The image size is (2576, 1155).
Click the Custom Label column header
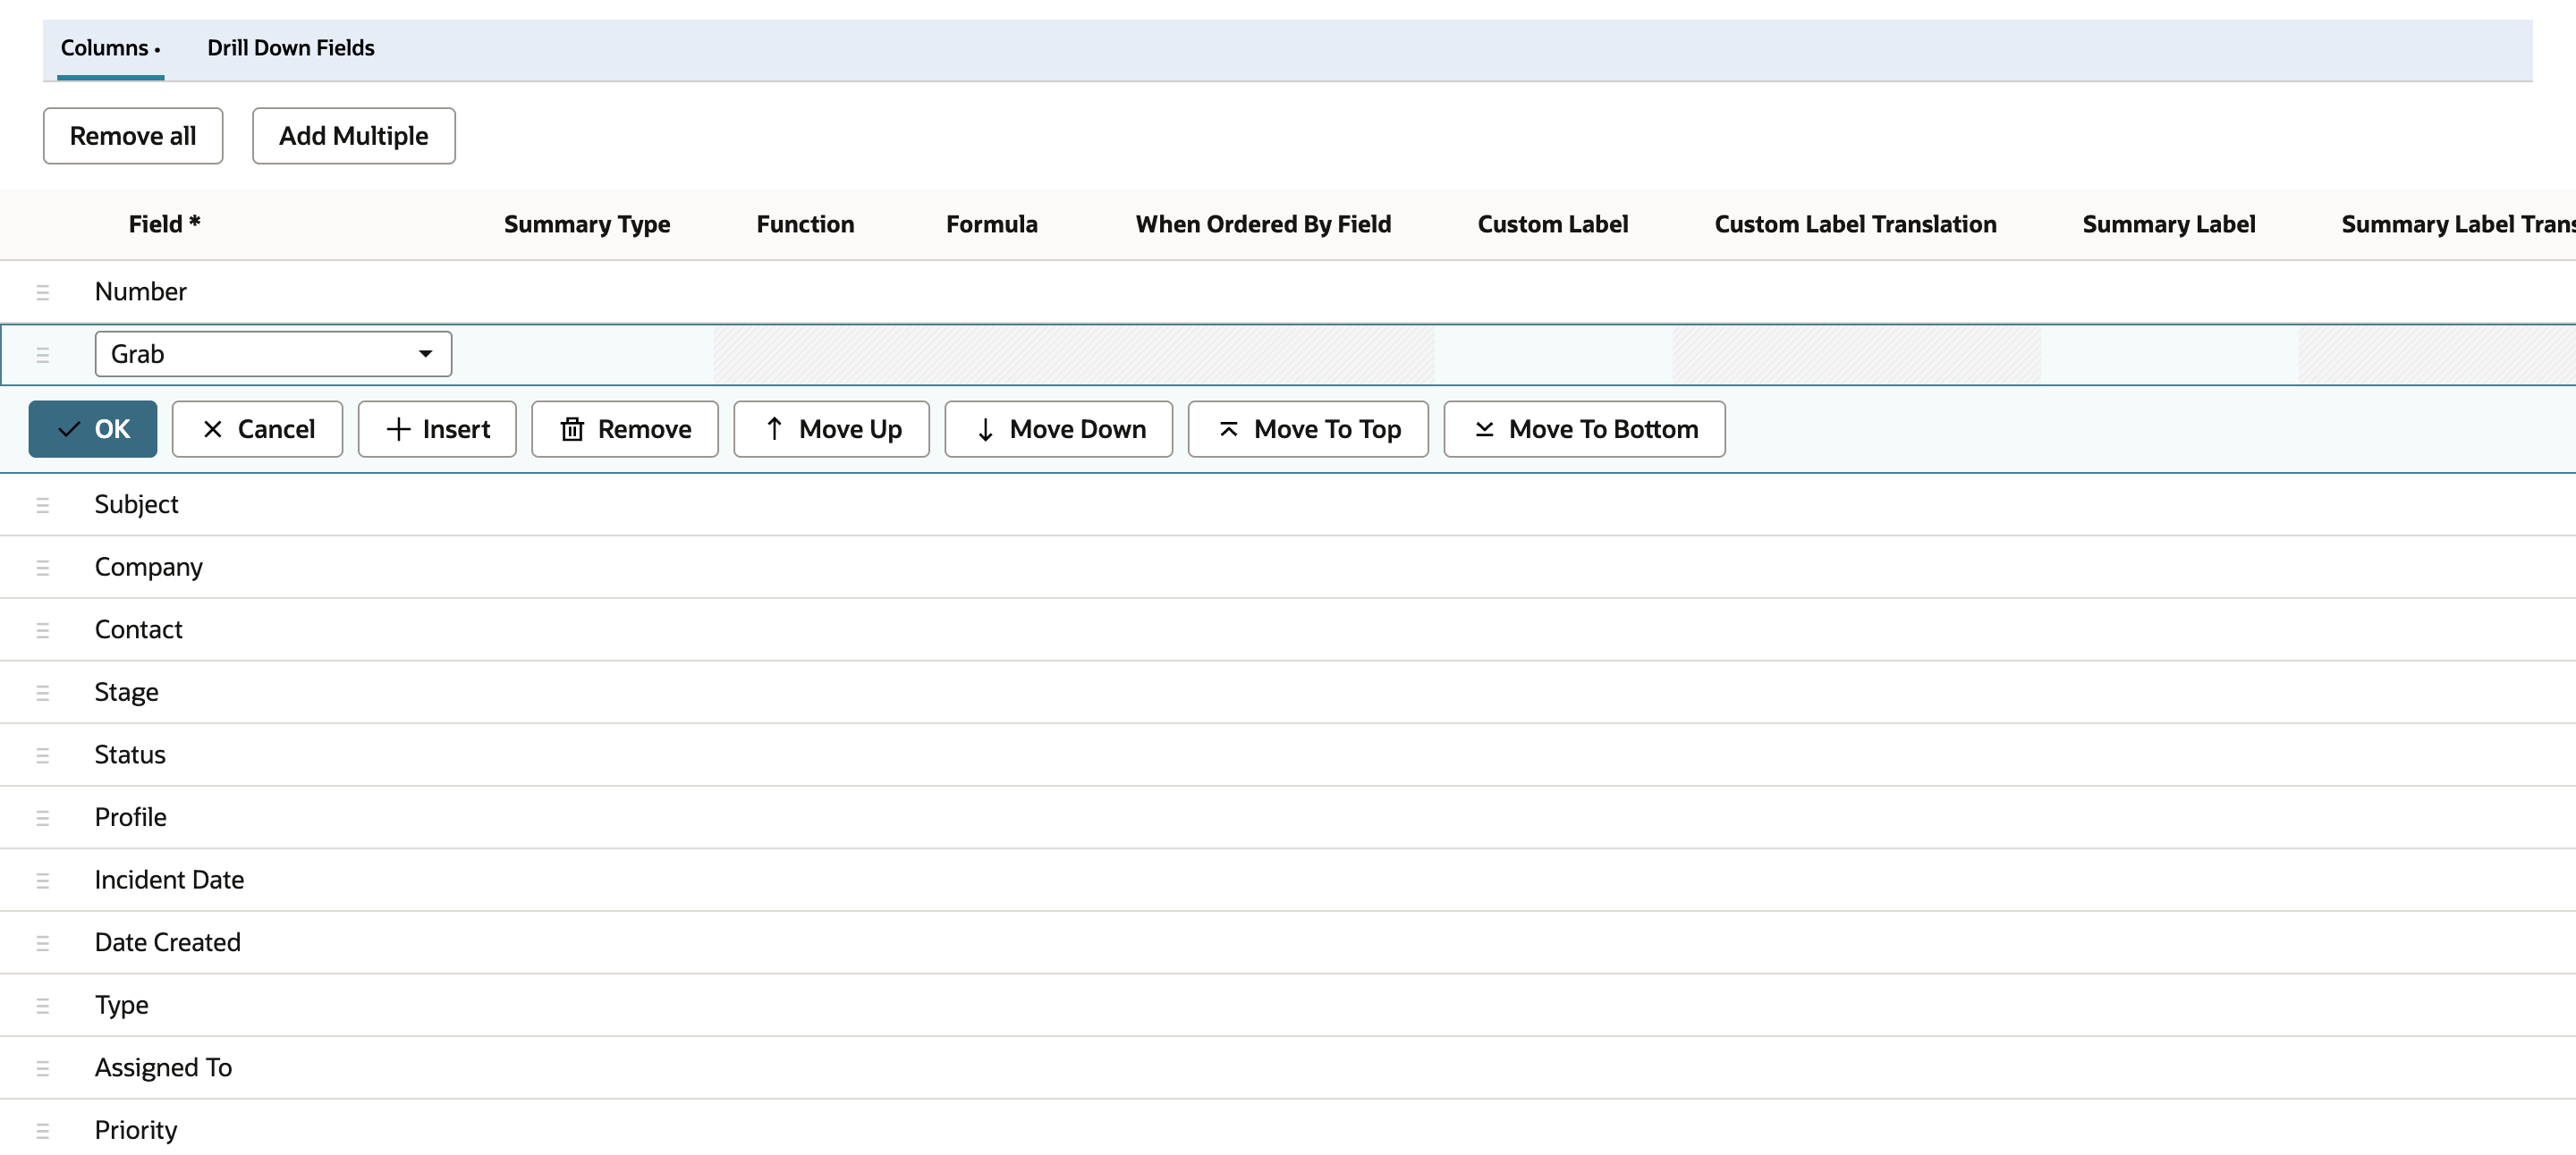pos(1553,223)
